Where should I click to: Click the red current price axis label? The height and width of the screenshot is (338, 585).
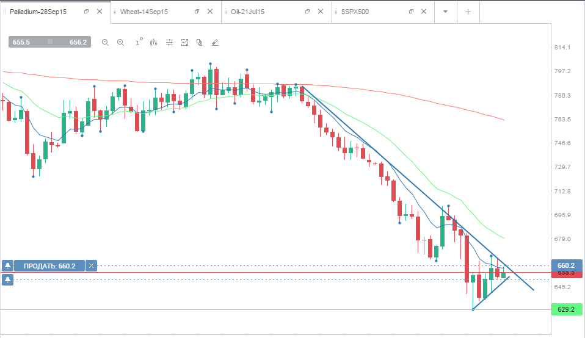[566, 275]
